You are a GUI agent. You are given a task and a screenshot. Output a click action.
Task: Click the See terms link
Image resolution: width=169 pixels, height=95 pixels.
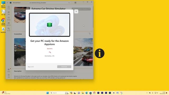(x=50, y=49)
